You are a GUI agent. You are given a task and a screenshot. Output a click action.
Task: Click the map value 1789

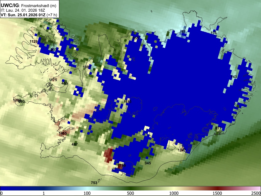(x=122, y=166)
